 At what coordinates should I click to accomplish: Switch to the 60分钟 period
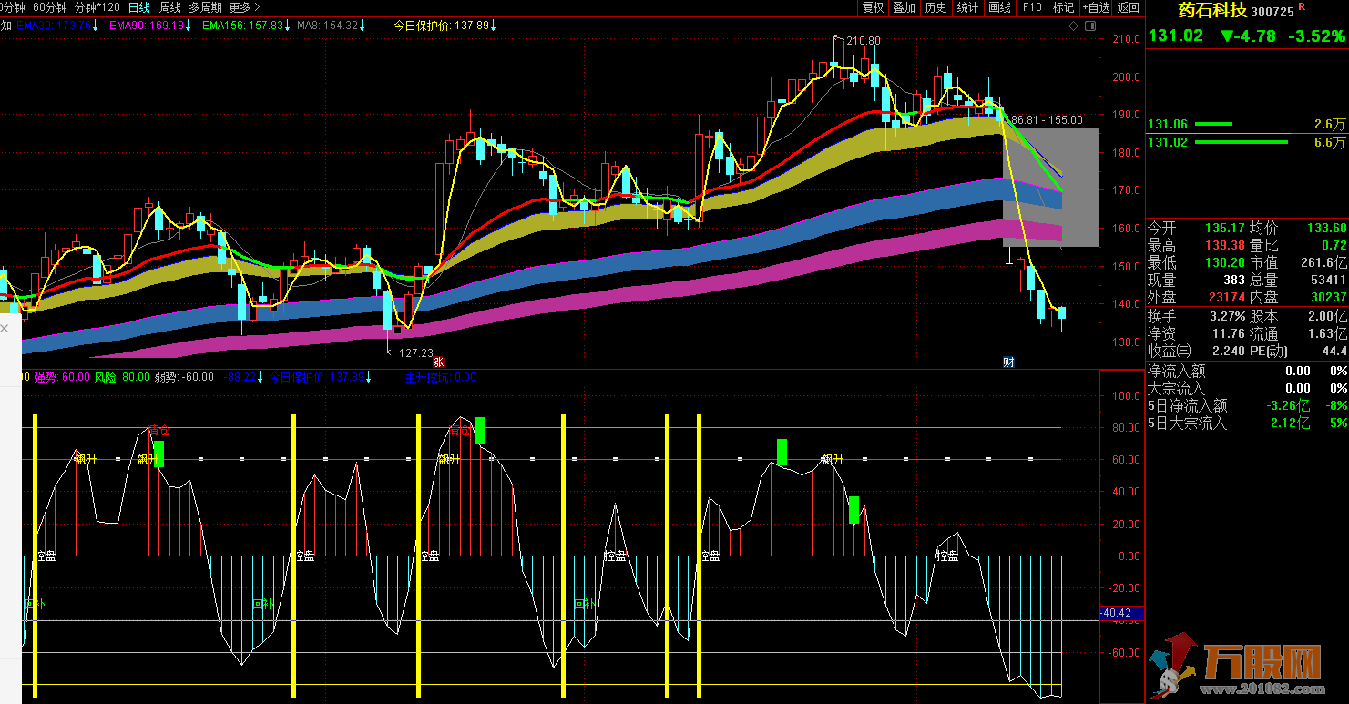(50, 7)
